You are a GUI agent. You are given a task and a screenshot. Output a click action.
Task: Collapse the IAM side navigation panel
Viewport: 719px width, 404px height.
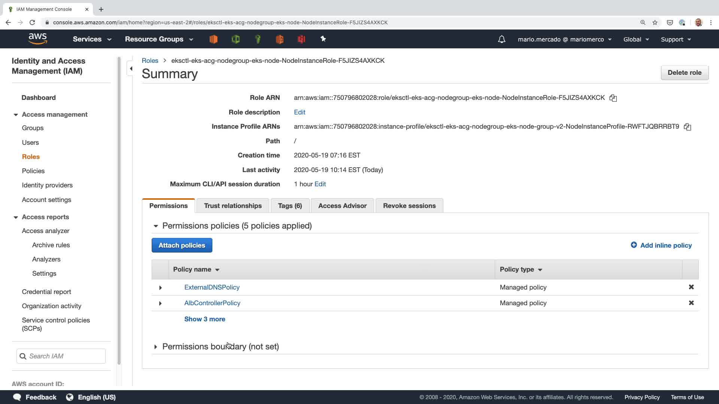(x=131, y=68)
